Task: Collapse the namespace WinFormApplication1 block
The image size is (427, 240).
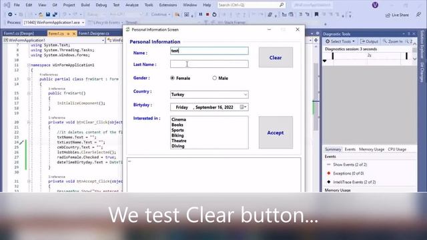Action: coord(29,65)
